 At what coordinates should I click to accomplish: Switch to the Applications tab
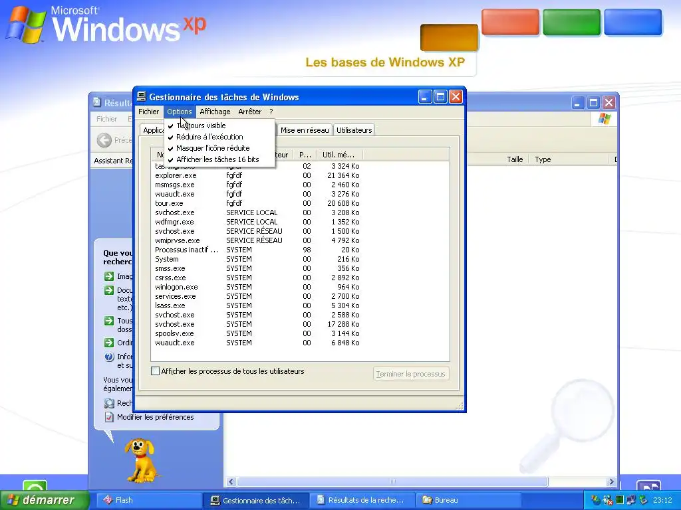153,130
